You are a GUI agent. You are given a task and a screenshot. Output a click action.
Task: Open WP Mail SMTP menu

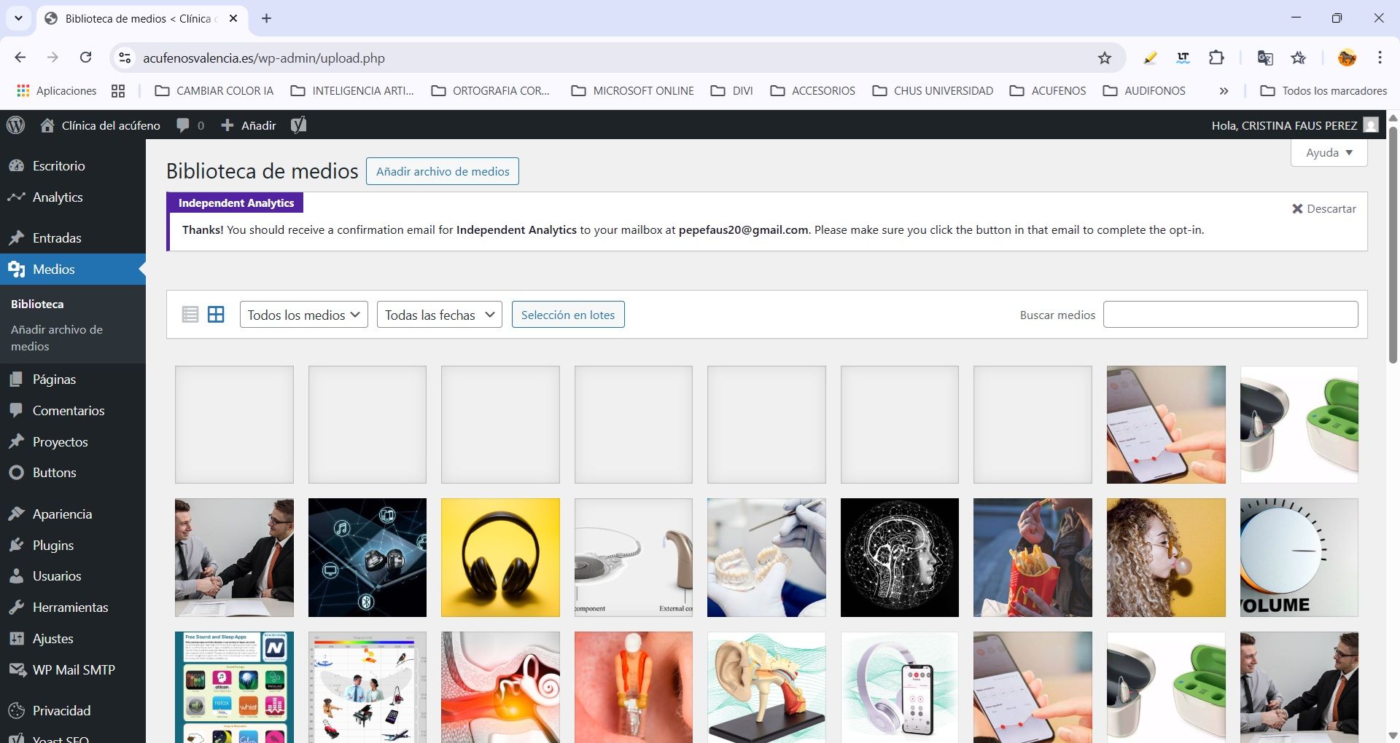73,669
